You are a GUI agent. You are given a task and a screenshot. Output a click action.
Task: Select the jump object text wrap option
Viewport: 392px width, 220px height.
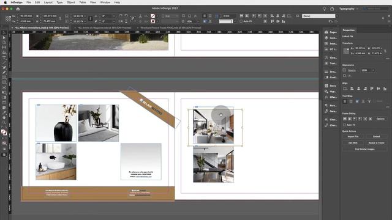363,101
